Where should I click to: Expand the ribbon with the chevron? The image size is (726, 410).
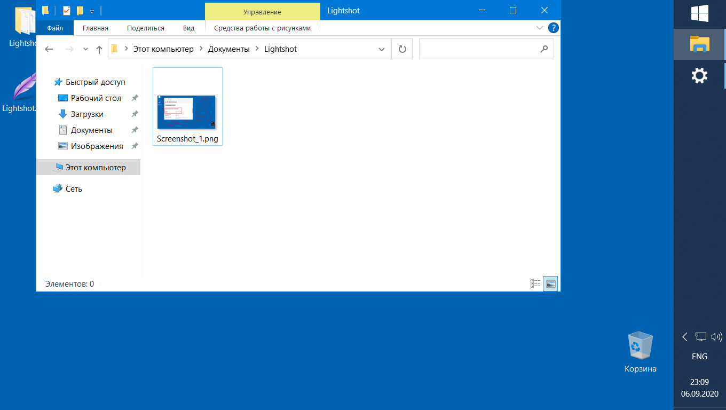point(539,28)
